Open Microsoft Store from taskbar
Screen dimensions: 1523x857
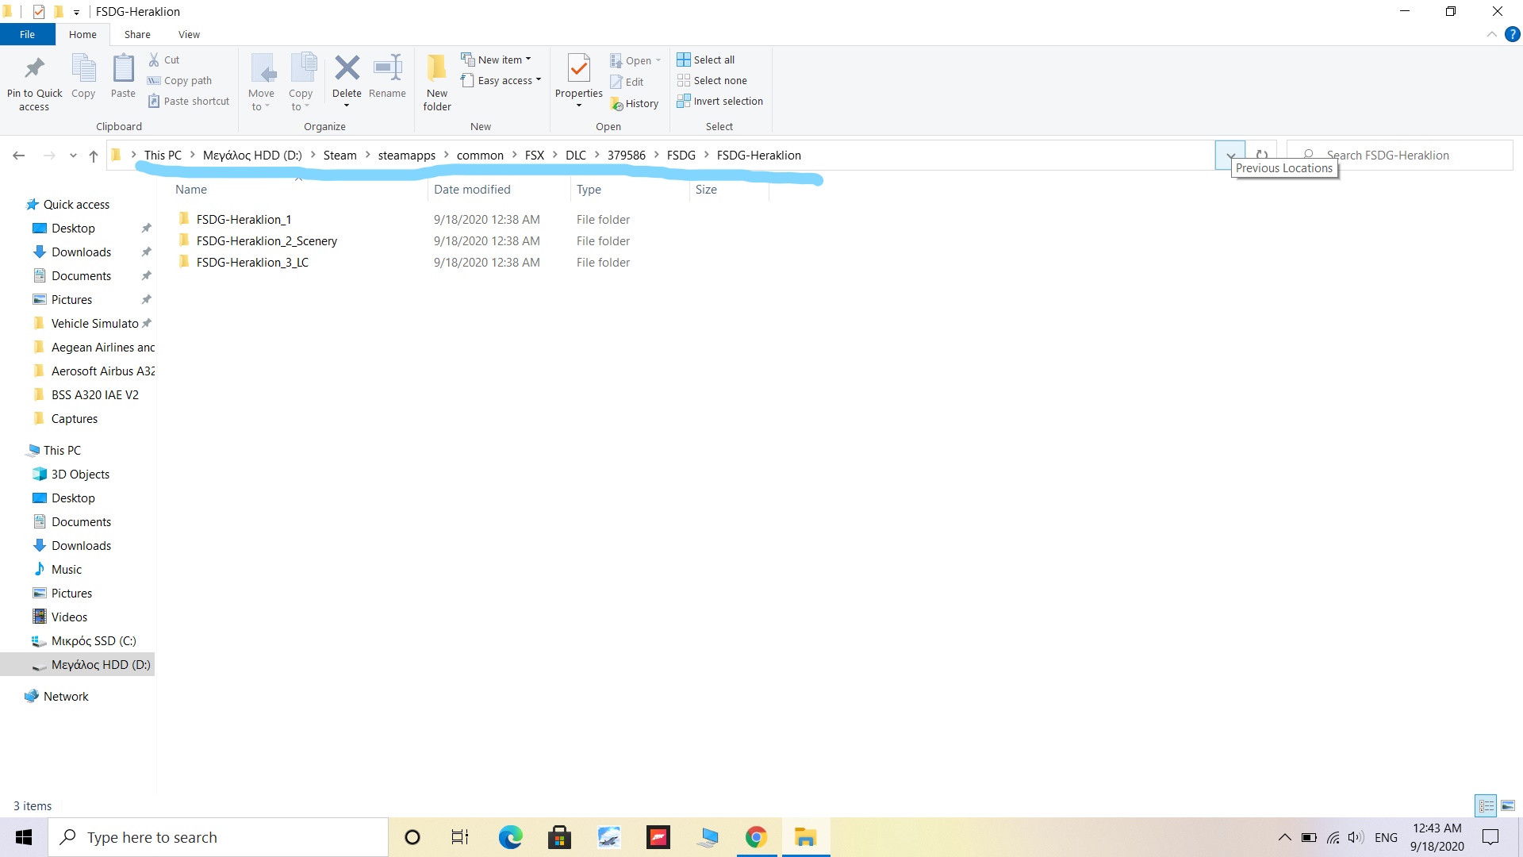coord(559,837)
